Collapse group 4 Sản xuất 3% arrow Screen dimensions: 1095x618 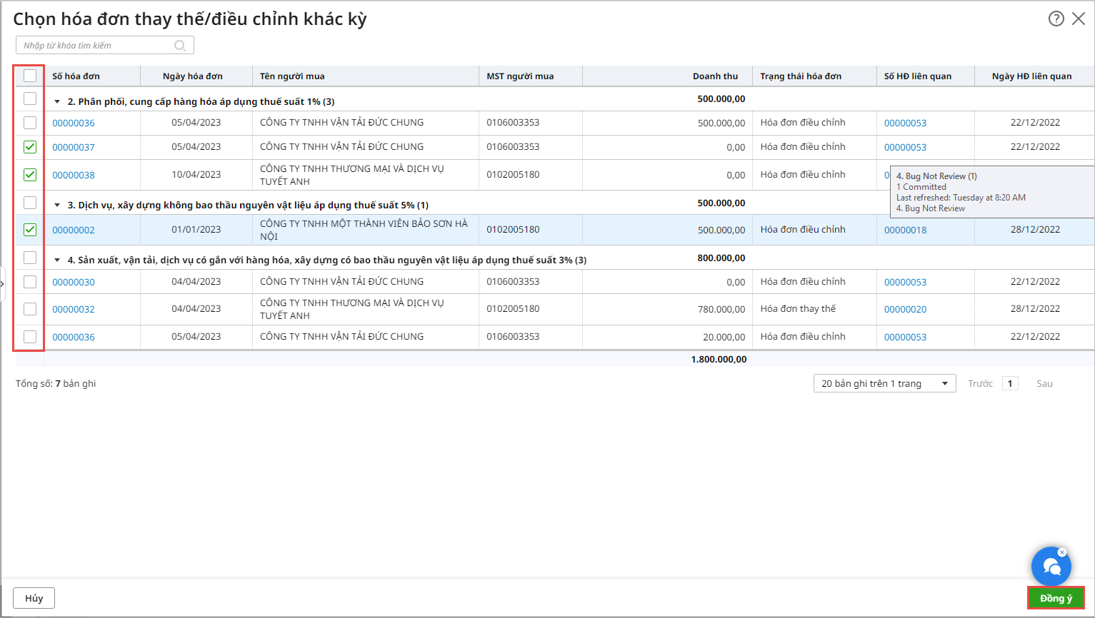(57, 260)
